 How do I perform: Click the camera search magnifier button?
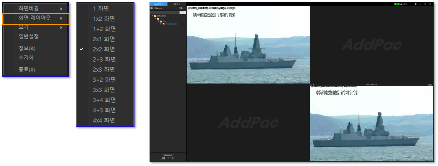[x=183, y=13]
